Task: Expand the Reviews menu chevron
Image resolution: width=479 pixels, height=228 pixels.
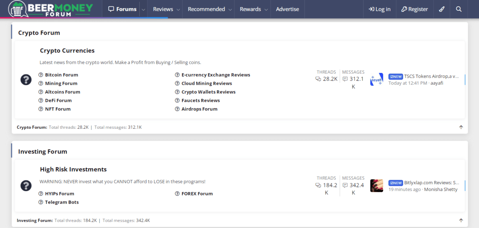Action: [x=178, y=9]
